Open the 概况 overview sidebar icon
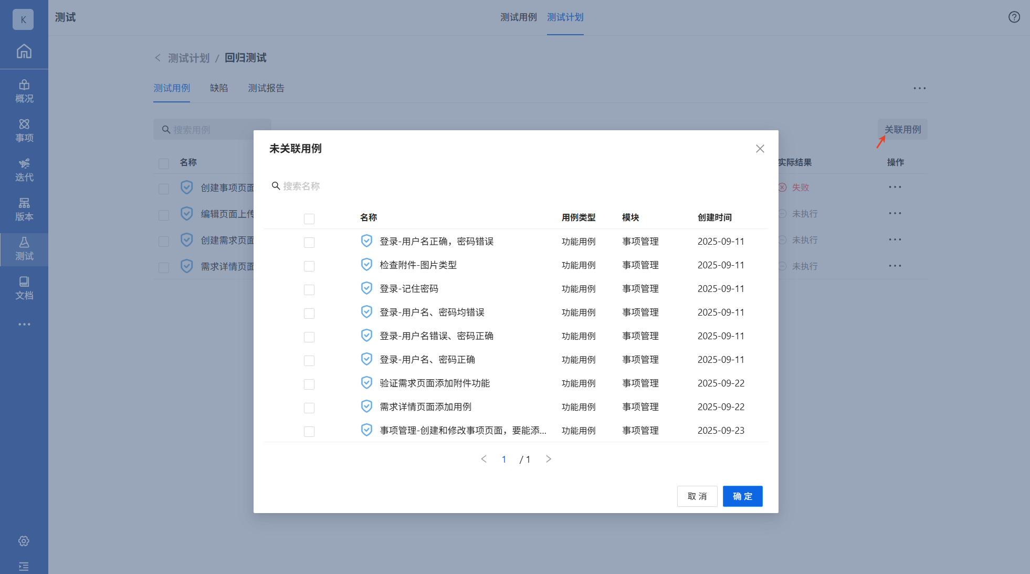 (x=24, y=91)
